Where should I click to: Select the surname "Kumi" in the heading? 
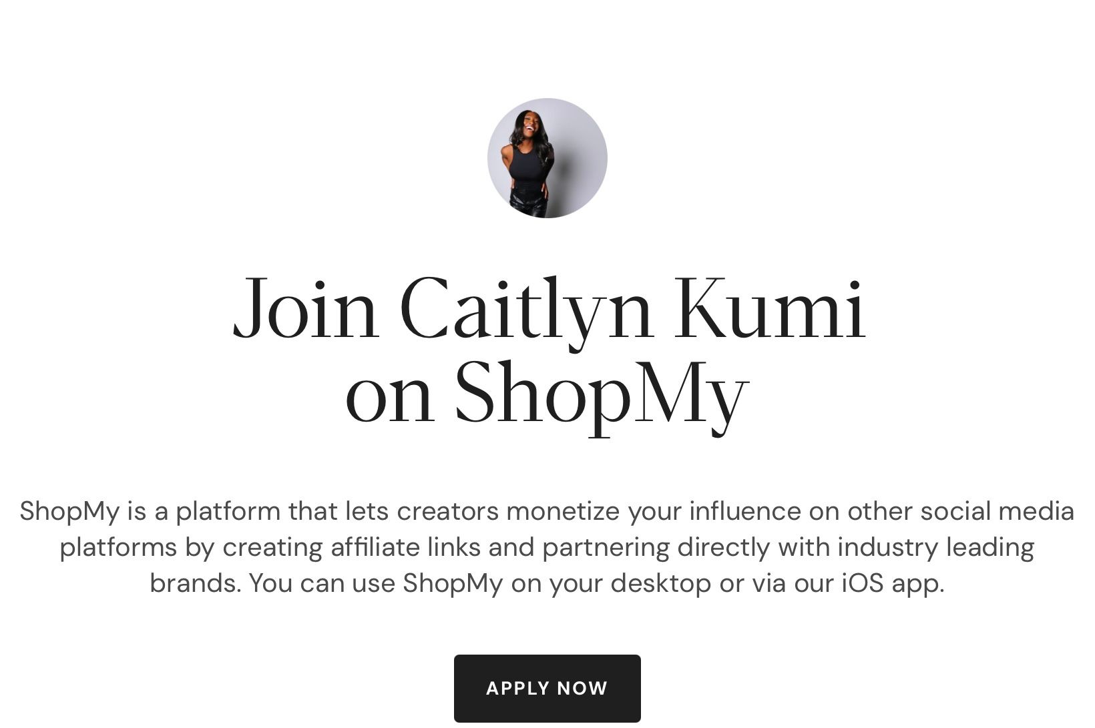tap(770, 308)
